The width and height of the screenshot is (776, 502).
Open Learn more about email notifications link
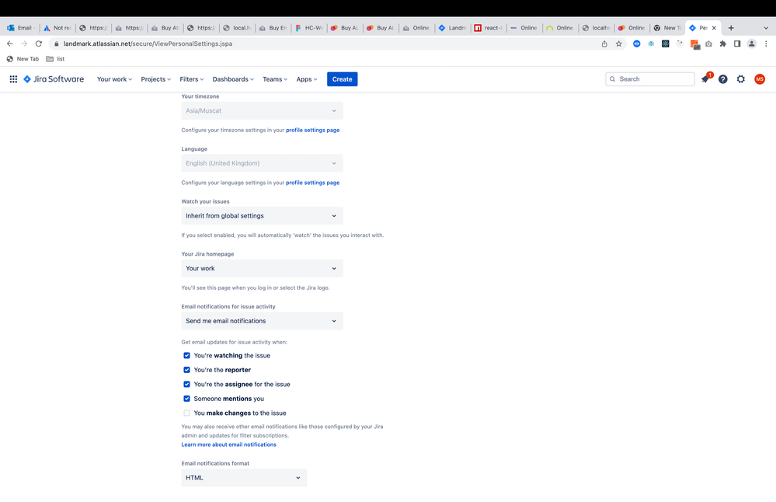[228, 444]
